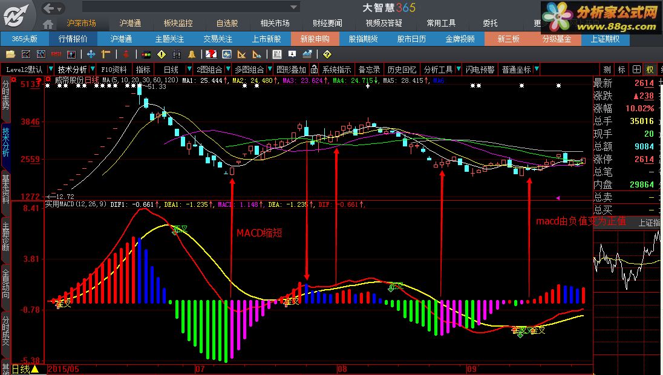Switch to the 行情报价 tab
The width and height of the screenshot is (663, 375).
[x=73, y=39]
